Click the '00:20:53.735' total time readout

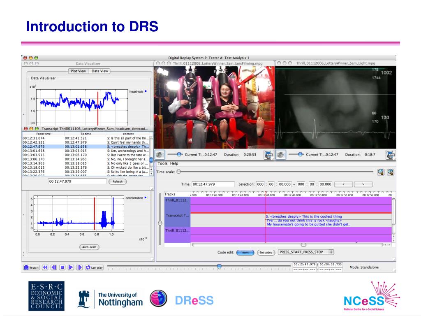coord(331,265)
